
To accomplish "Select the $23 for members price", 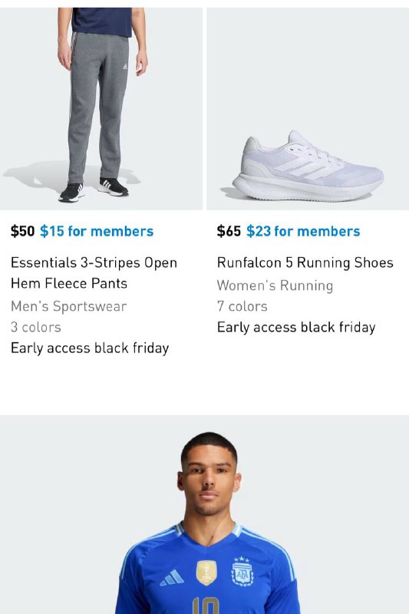I will coord(303,231).
